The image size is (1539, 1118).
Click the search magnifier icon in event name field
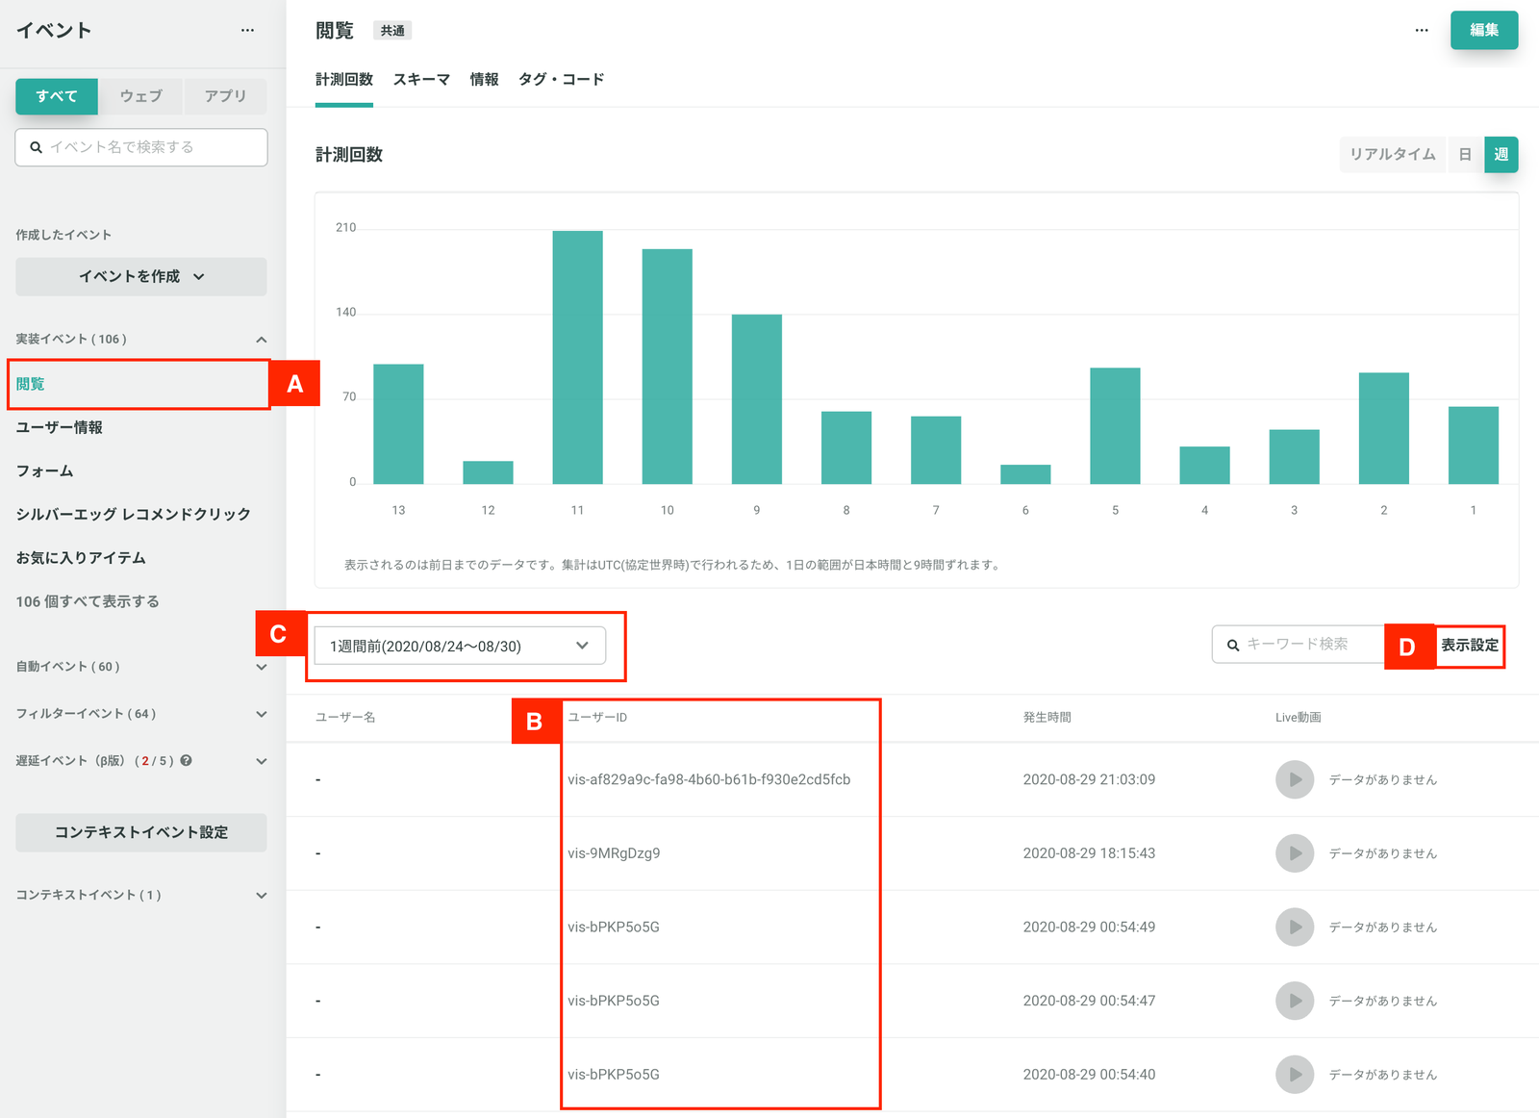click(x=36, y=147)
